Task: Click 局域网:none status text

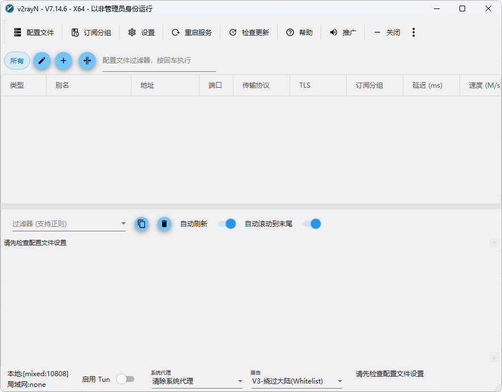Action: point(27,385)
